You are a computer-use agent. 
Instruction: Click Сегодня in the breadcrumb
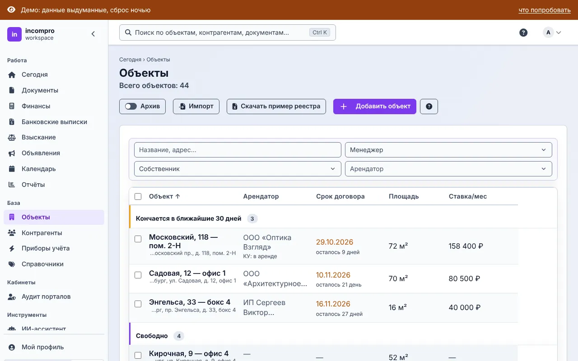click(130, 60)
